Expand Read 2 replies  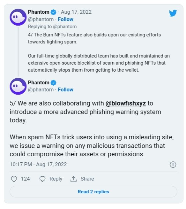pos(93,192)
